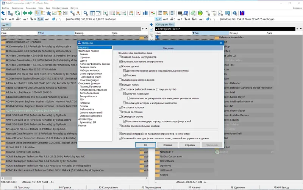
Task: Toggle Выпадающий список дисков checkbox
Action: (x=120, y=80)
